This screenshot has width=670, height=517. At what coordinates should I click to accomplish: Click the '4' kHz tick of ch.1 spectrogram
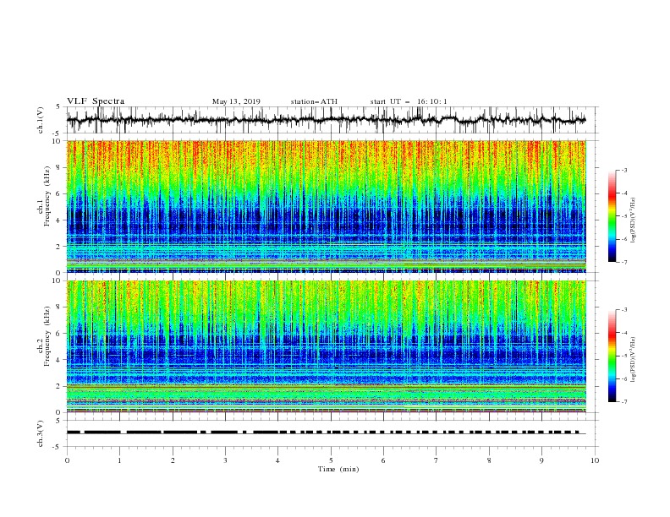[59, 220]
